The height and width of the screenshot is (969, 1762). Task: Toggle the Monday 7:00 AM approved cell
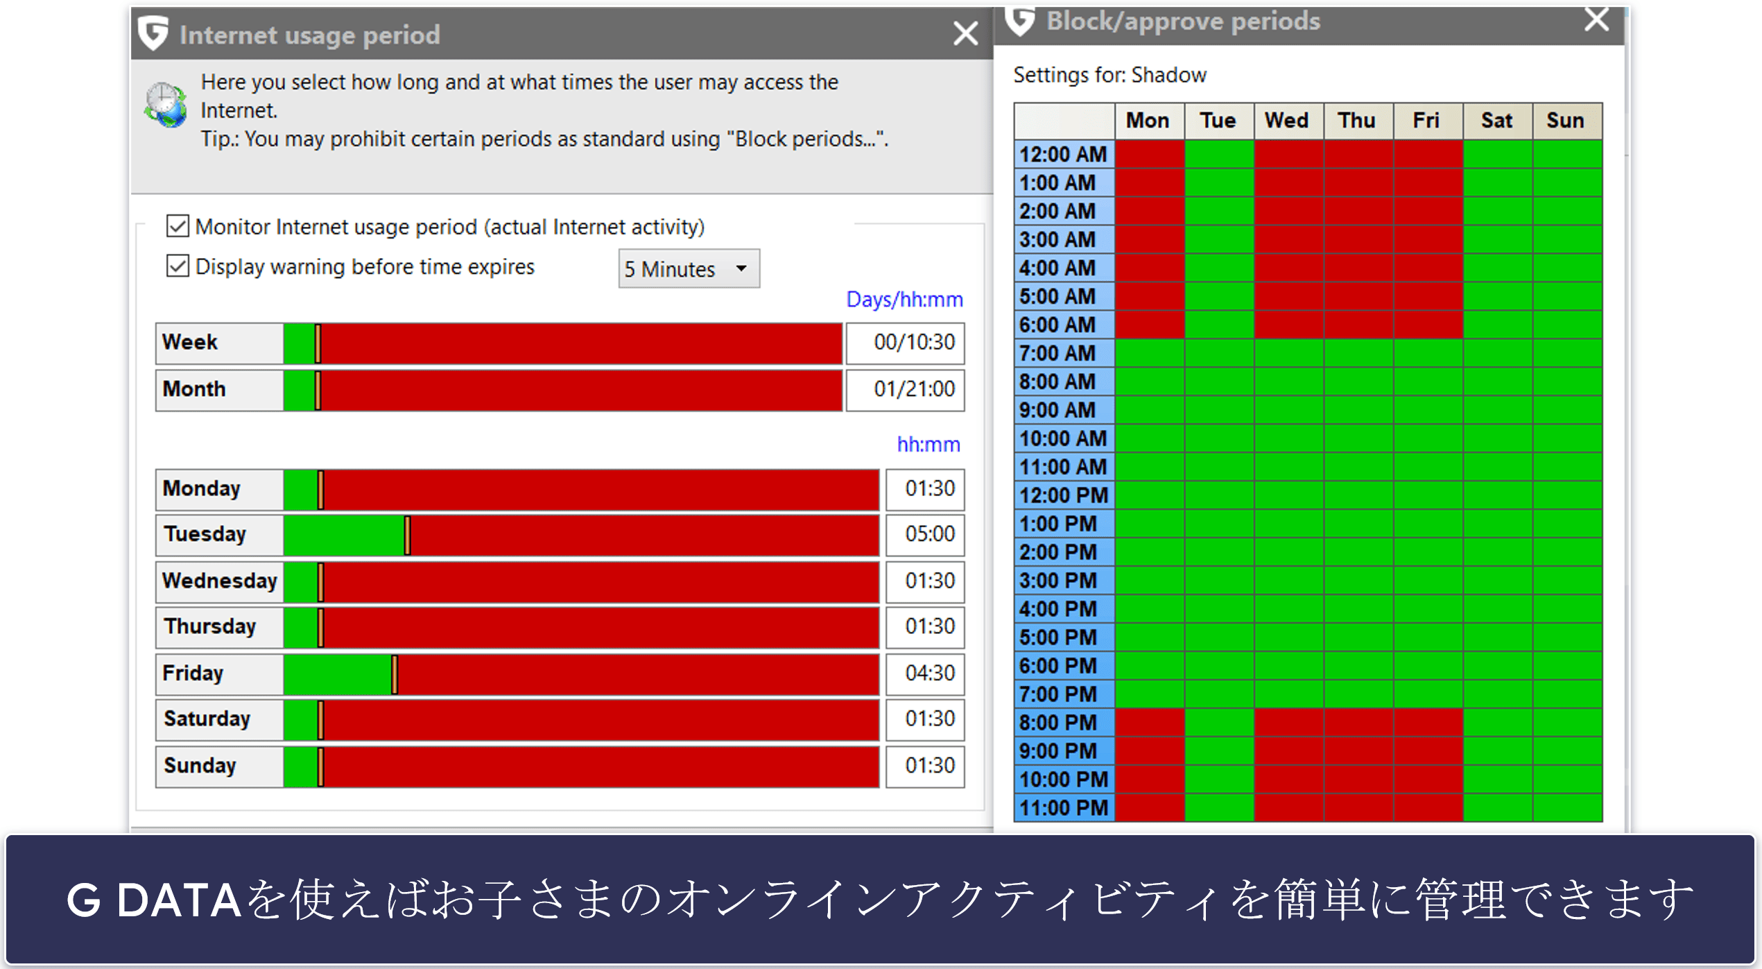(x=1150, y=353)
